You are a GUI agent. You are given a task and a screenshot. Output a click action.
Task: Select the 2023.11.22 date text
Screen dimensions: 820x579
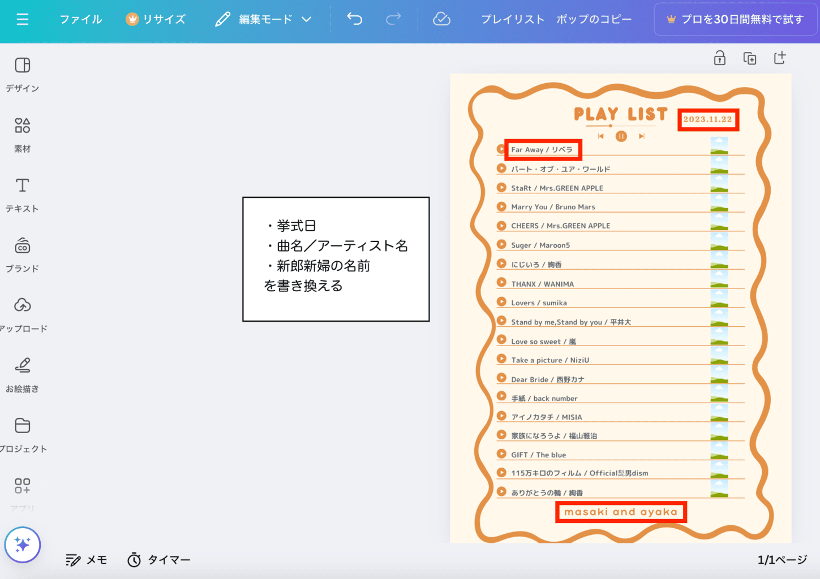[707, 119]
